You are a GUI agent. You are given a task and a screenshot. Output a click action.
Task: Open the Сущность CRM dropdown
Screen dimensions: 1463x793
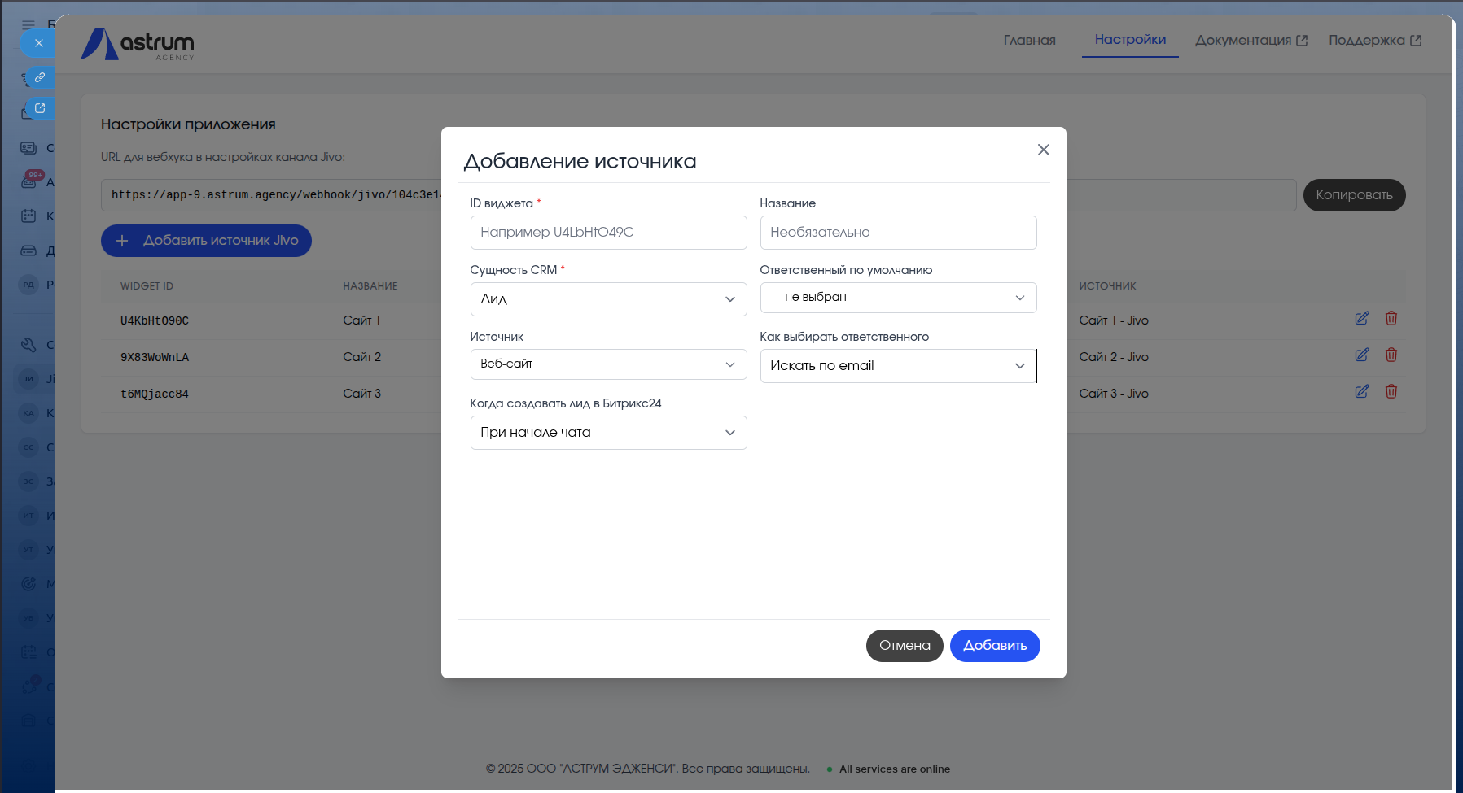point(608,299)
